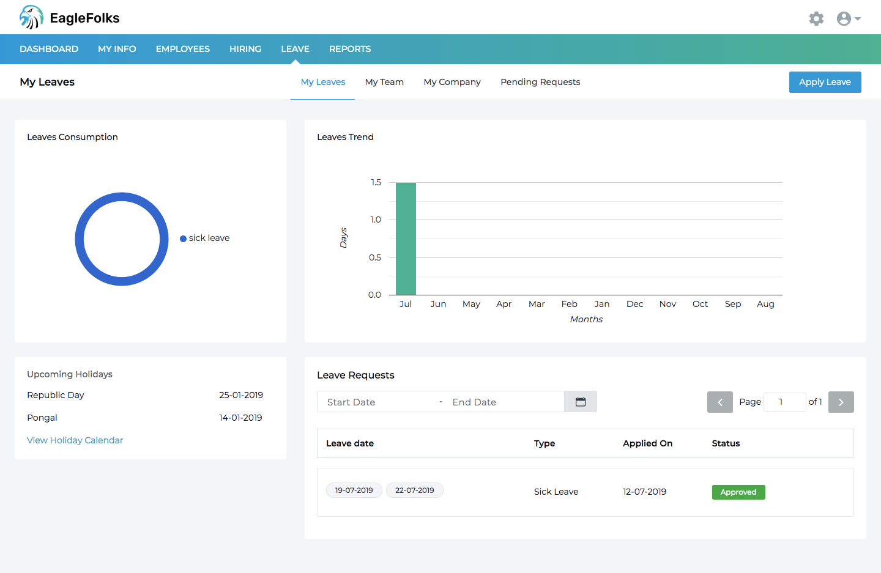Click the Leave Requests heading
The height and width of the screenshot is (573, 881).
(x=355, y=375)
